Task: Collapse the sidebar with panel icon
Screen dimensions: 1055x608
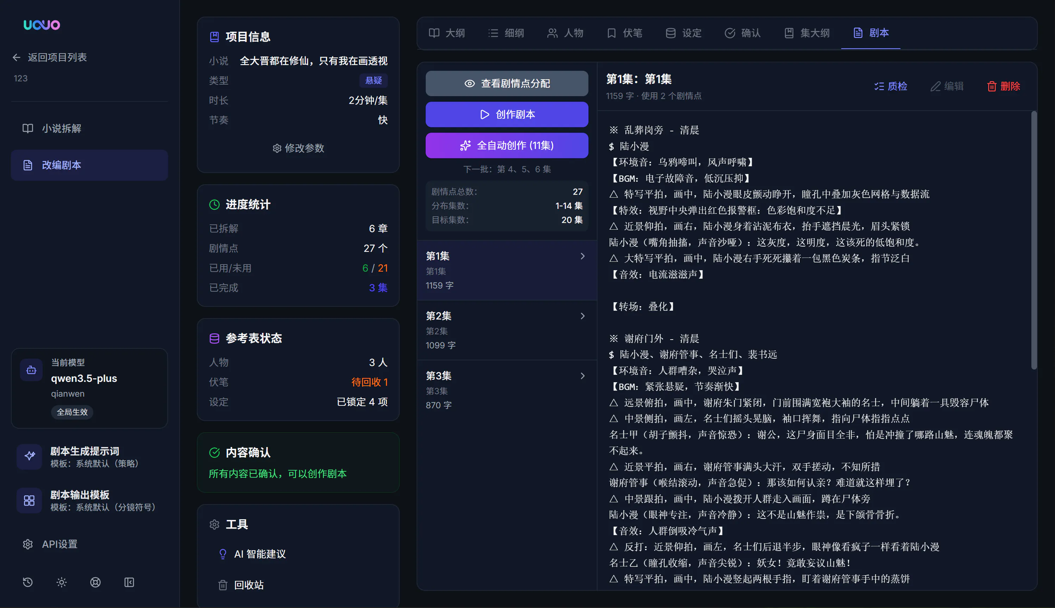Action: [129, 582]
